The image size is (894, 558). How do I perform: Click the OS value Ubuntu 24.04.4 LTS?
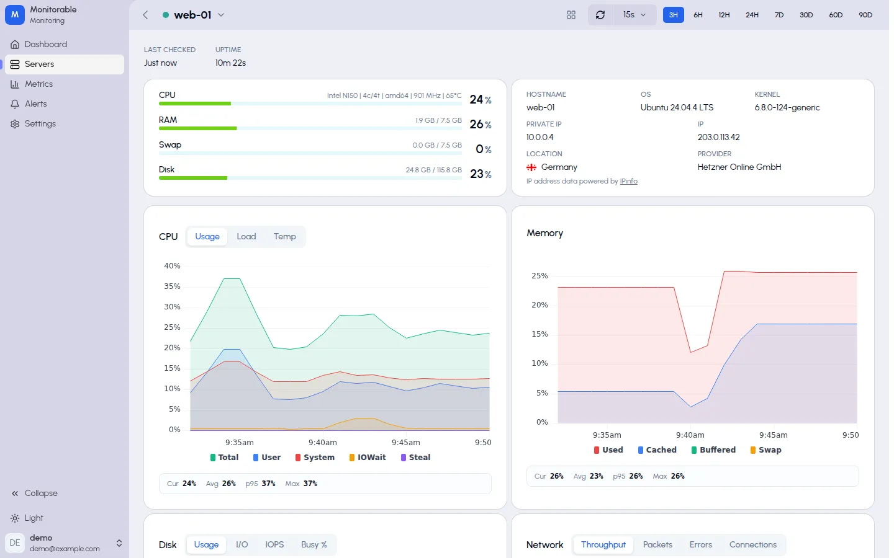pos(677,107)
